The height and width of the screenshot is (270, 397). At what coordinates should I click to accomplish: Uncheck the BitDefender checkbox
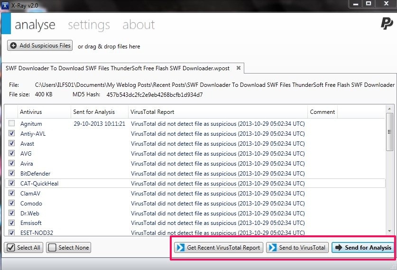(x=12, y=173)
